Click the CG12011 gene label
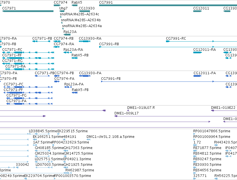237x180 pixels. (201, 8)
